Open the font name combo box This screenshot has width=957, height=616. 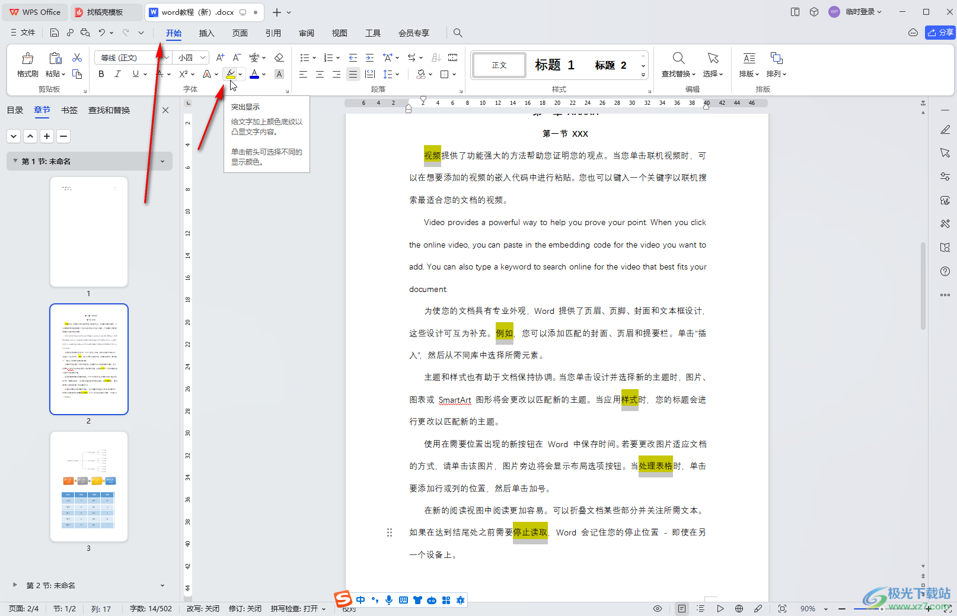point(133,57)
